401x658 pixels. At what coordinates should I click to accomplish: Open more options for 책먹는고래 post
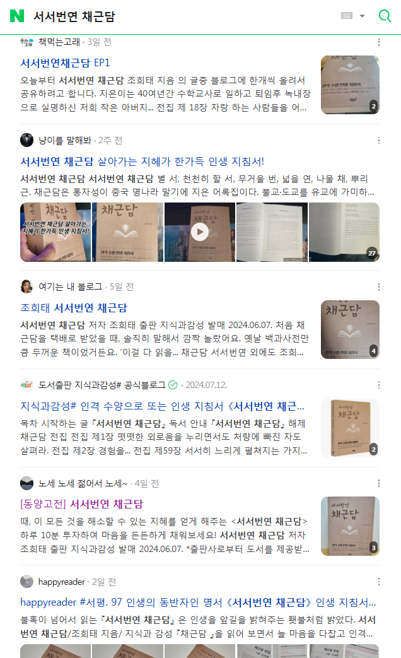coord(379,42)
